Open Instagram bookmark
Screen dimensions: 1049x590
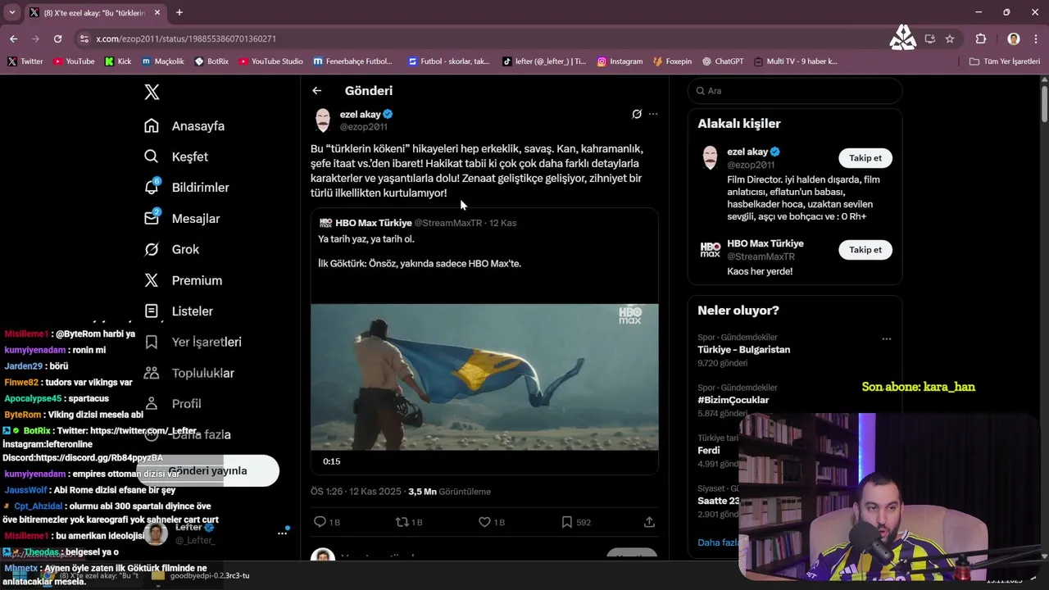coord(620,61)
